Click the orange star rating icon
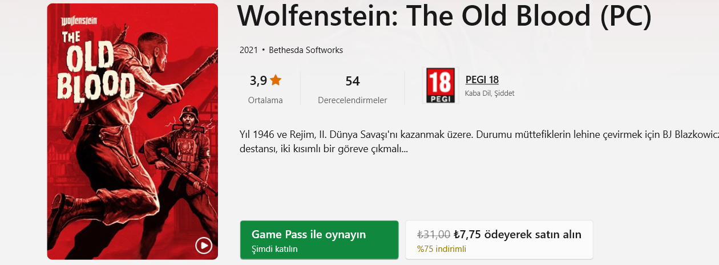 tap(276, 80)
